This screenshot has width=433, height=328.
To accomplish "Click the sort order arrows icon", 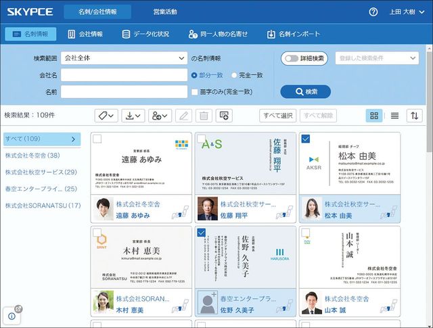I will click(x=413, y=116).
